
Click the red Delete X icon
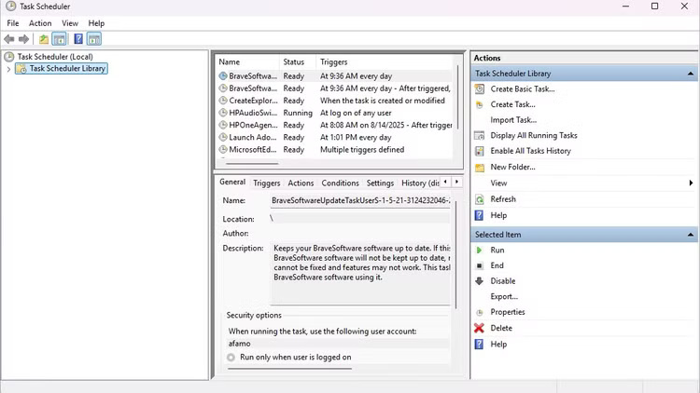[480, 328]
